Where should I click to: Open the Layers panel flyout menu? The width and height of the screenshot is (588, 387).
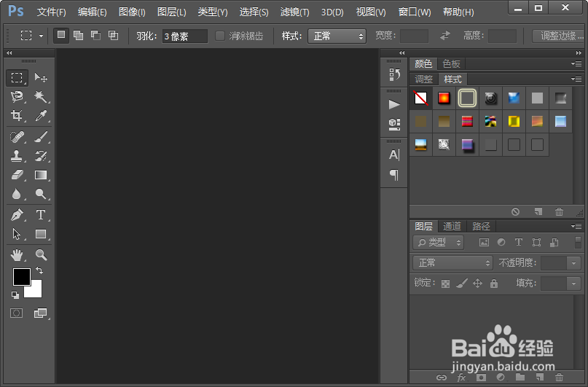click(576, 226)
